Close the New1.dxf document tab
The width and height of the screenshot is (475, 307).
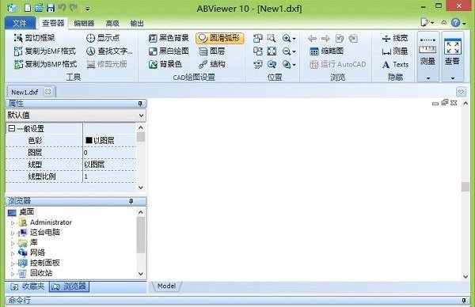(47, 92)
